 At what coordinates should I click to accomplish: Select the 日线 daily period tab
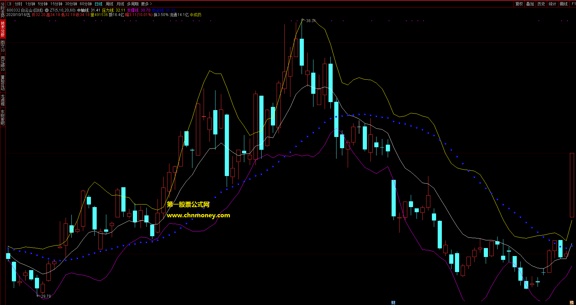(x=99, y=4)
